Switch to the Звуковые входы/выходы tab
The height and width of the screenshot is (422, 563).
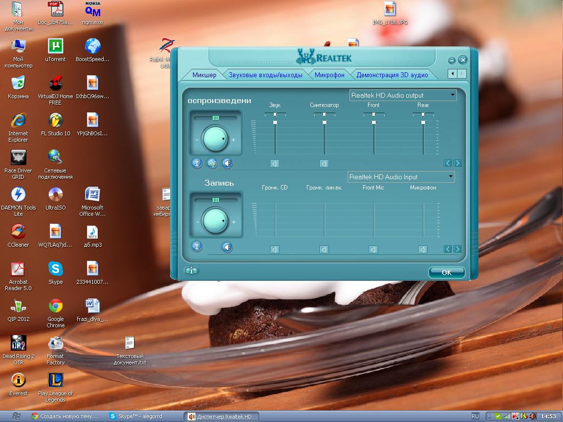coord(265,75)
